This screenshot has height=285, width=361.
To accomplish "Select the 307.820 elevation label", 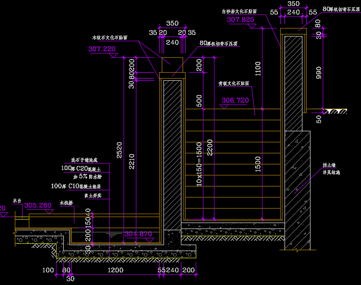I will coord(240,20).
